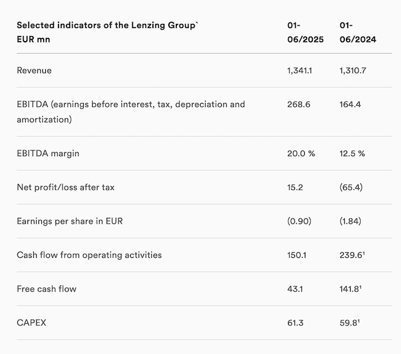Click earnings per share value (0.90)
401x354 pixels.
click(299, 221)
